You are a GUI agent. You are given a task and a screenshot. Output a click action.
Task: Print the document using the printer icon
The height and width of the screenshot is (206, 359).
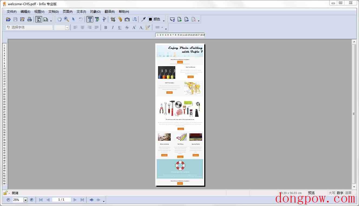click(x=29, y=19)
